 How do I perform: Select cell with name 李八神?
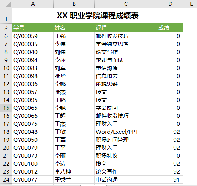pos(74,172)
